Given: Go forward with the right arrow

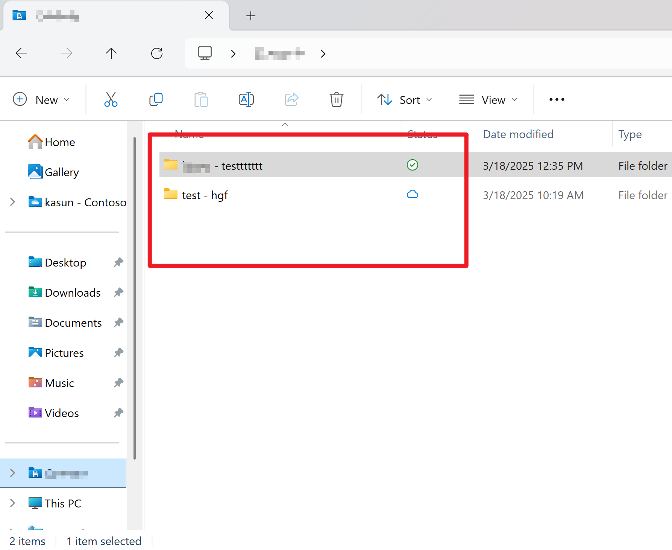Looking at the screenshot, I should [x=67, y=53].
